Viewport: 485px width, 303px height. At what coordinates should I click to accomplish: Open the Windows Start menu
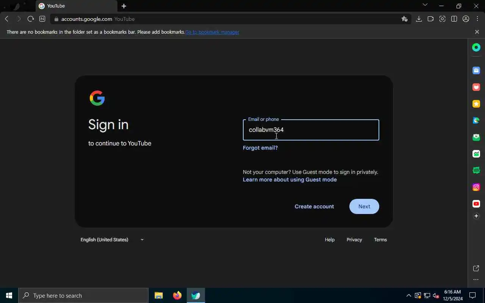pyautogui.click(x=9, y=295)
